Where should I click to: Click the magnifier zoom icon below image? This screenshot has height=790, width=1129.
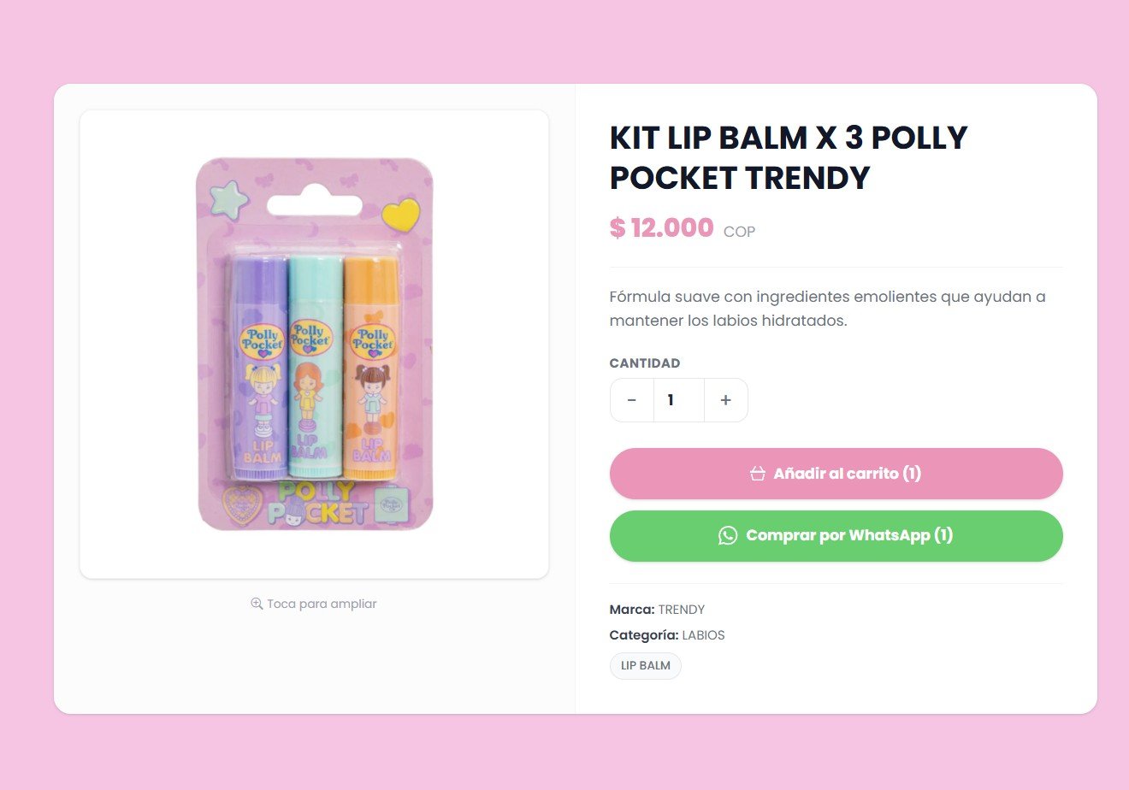point(257,604)
